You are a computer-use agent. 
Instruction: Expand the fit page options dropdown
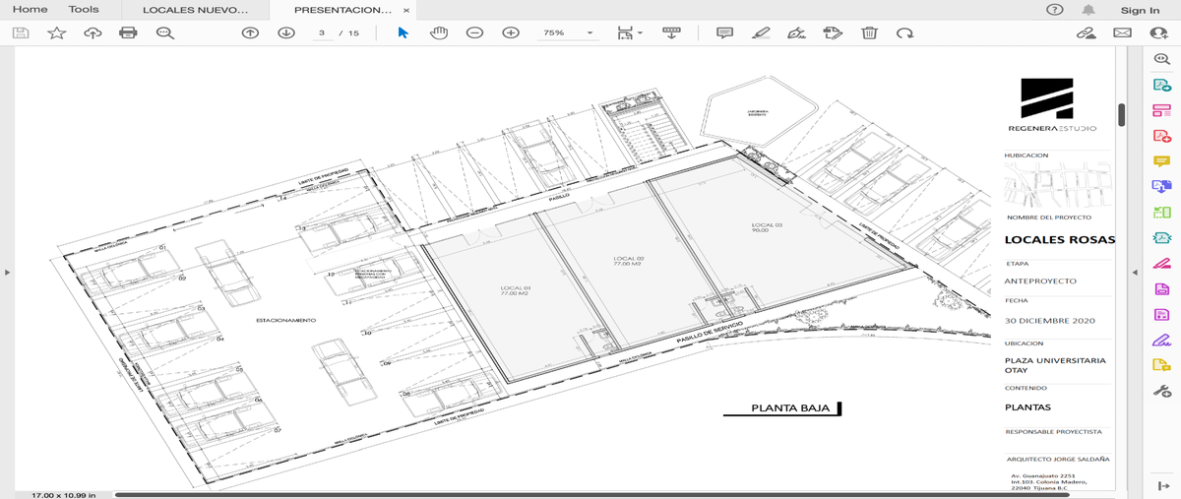tap(629, 32)
